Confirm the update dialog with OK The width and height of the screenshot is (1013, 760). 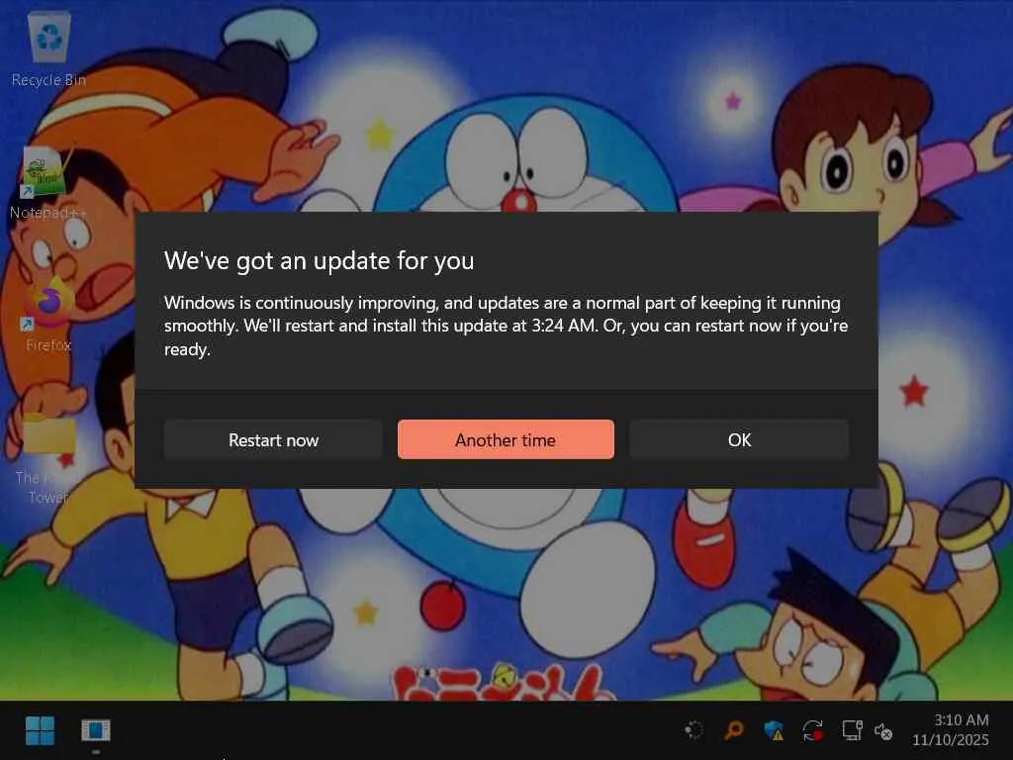739,439
